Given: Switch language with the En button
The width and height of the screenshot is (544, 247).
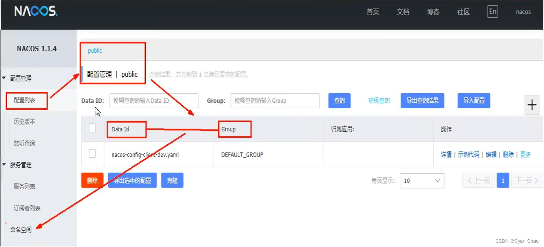Looking at the screenshot, I should tap(493, 12).
